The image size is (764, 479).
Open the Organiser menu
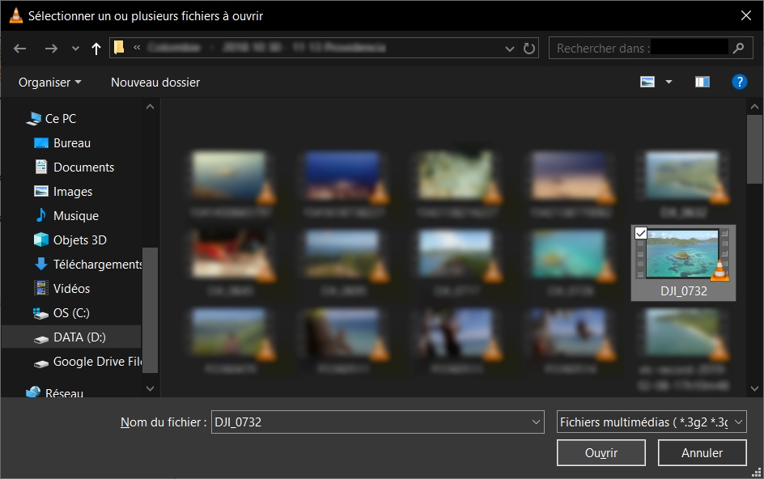49,82
